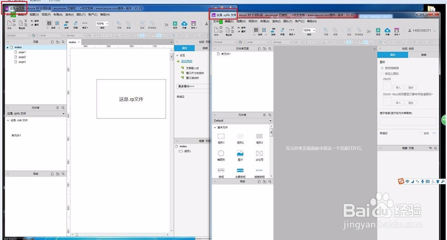Add a page in left window Pages panel
447x240 pixels.
tap(52, 42)
